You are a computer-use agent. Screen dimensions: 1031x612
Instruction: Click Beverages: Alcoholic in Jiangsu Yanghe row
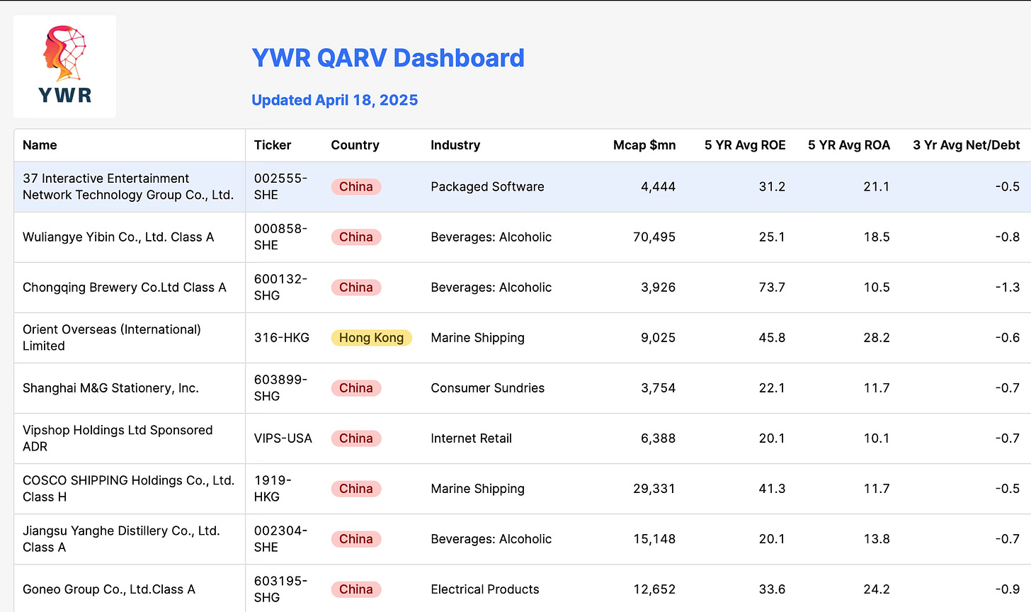[x=491, y=539]
